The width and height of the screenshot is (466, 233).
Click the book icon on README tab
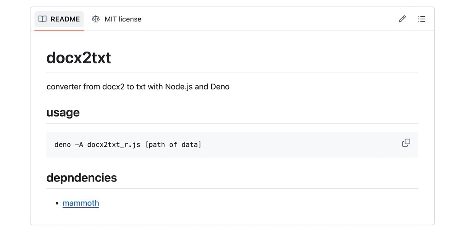42,19
